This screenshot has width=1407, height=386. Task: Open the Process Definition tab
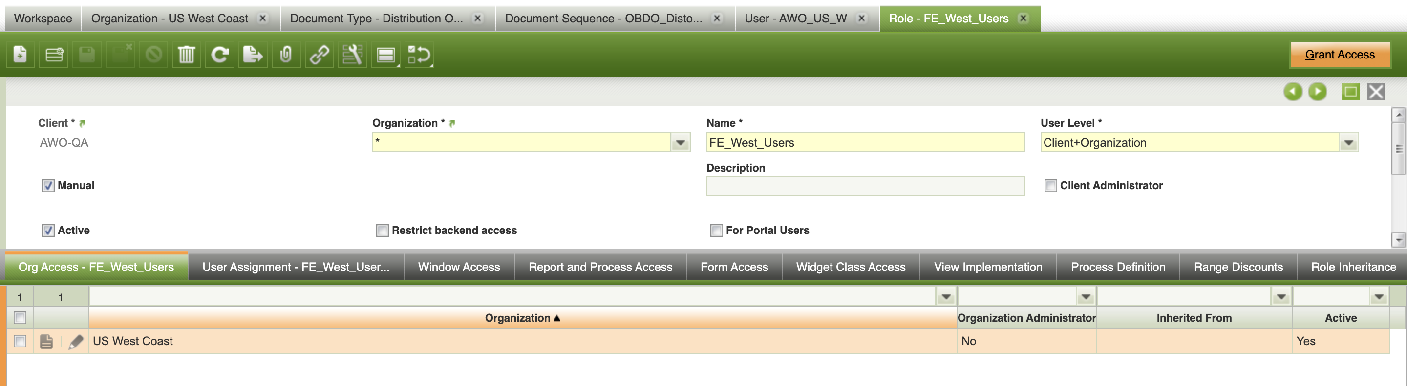tap(1118, 267)
